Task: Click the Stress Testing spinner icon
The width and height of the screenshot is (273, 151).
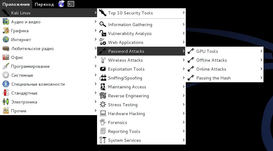Action: 103,105
